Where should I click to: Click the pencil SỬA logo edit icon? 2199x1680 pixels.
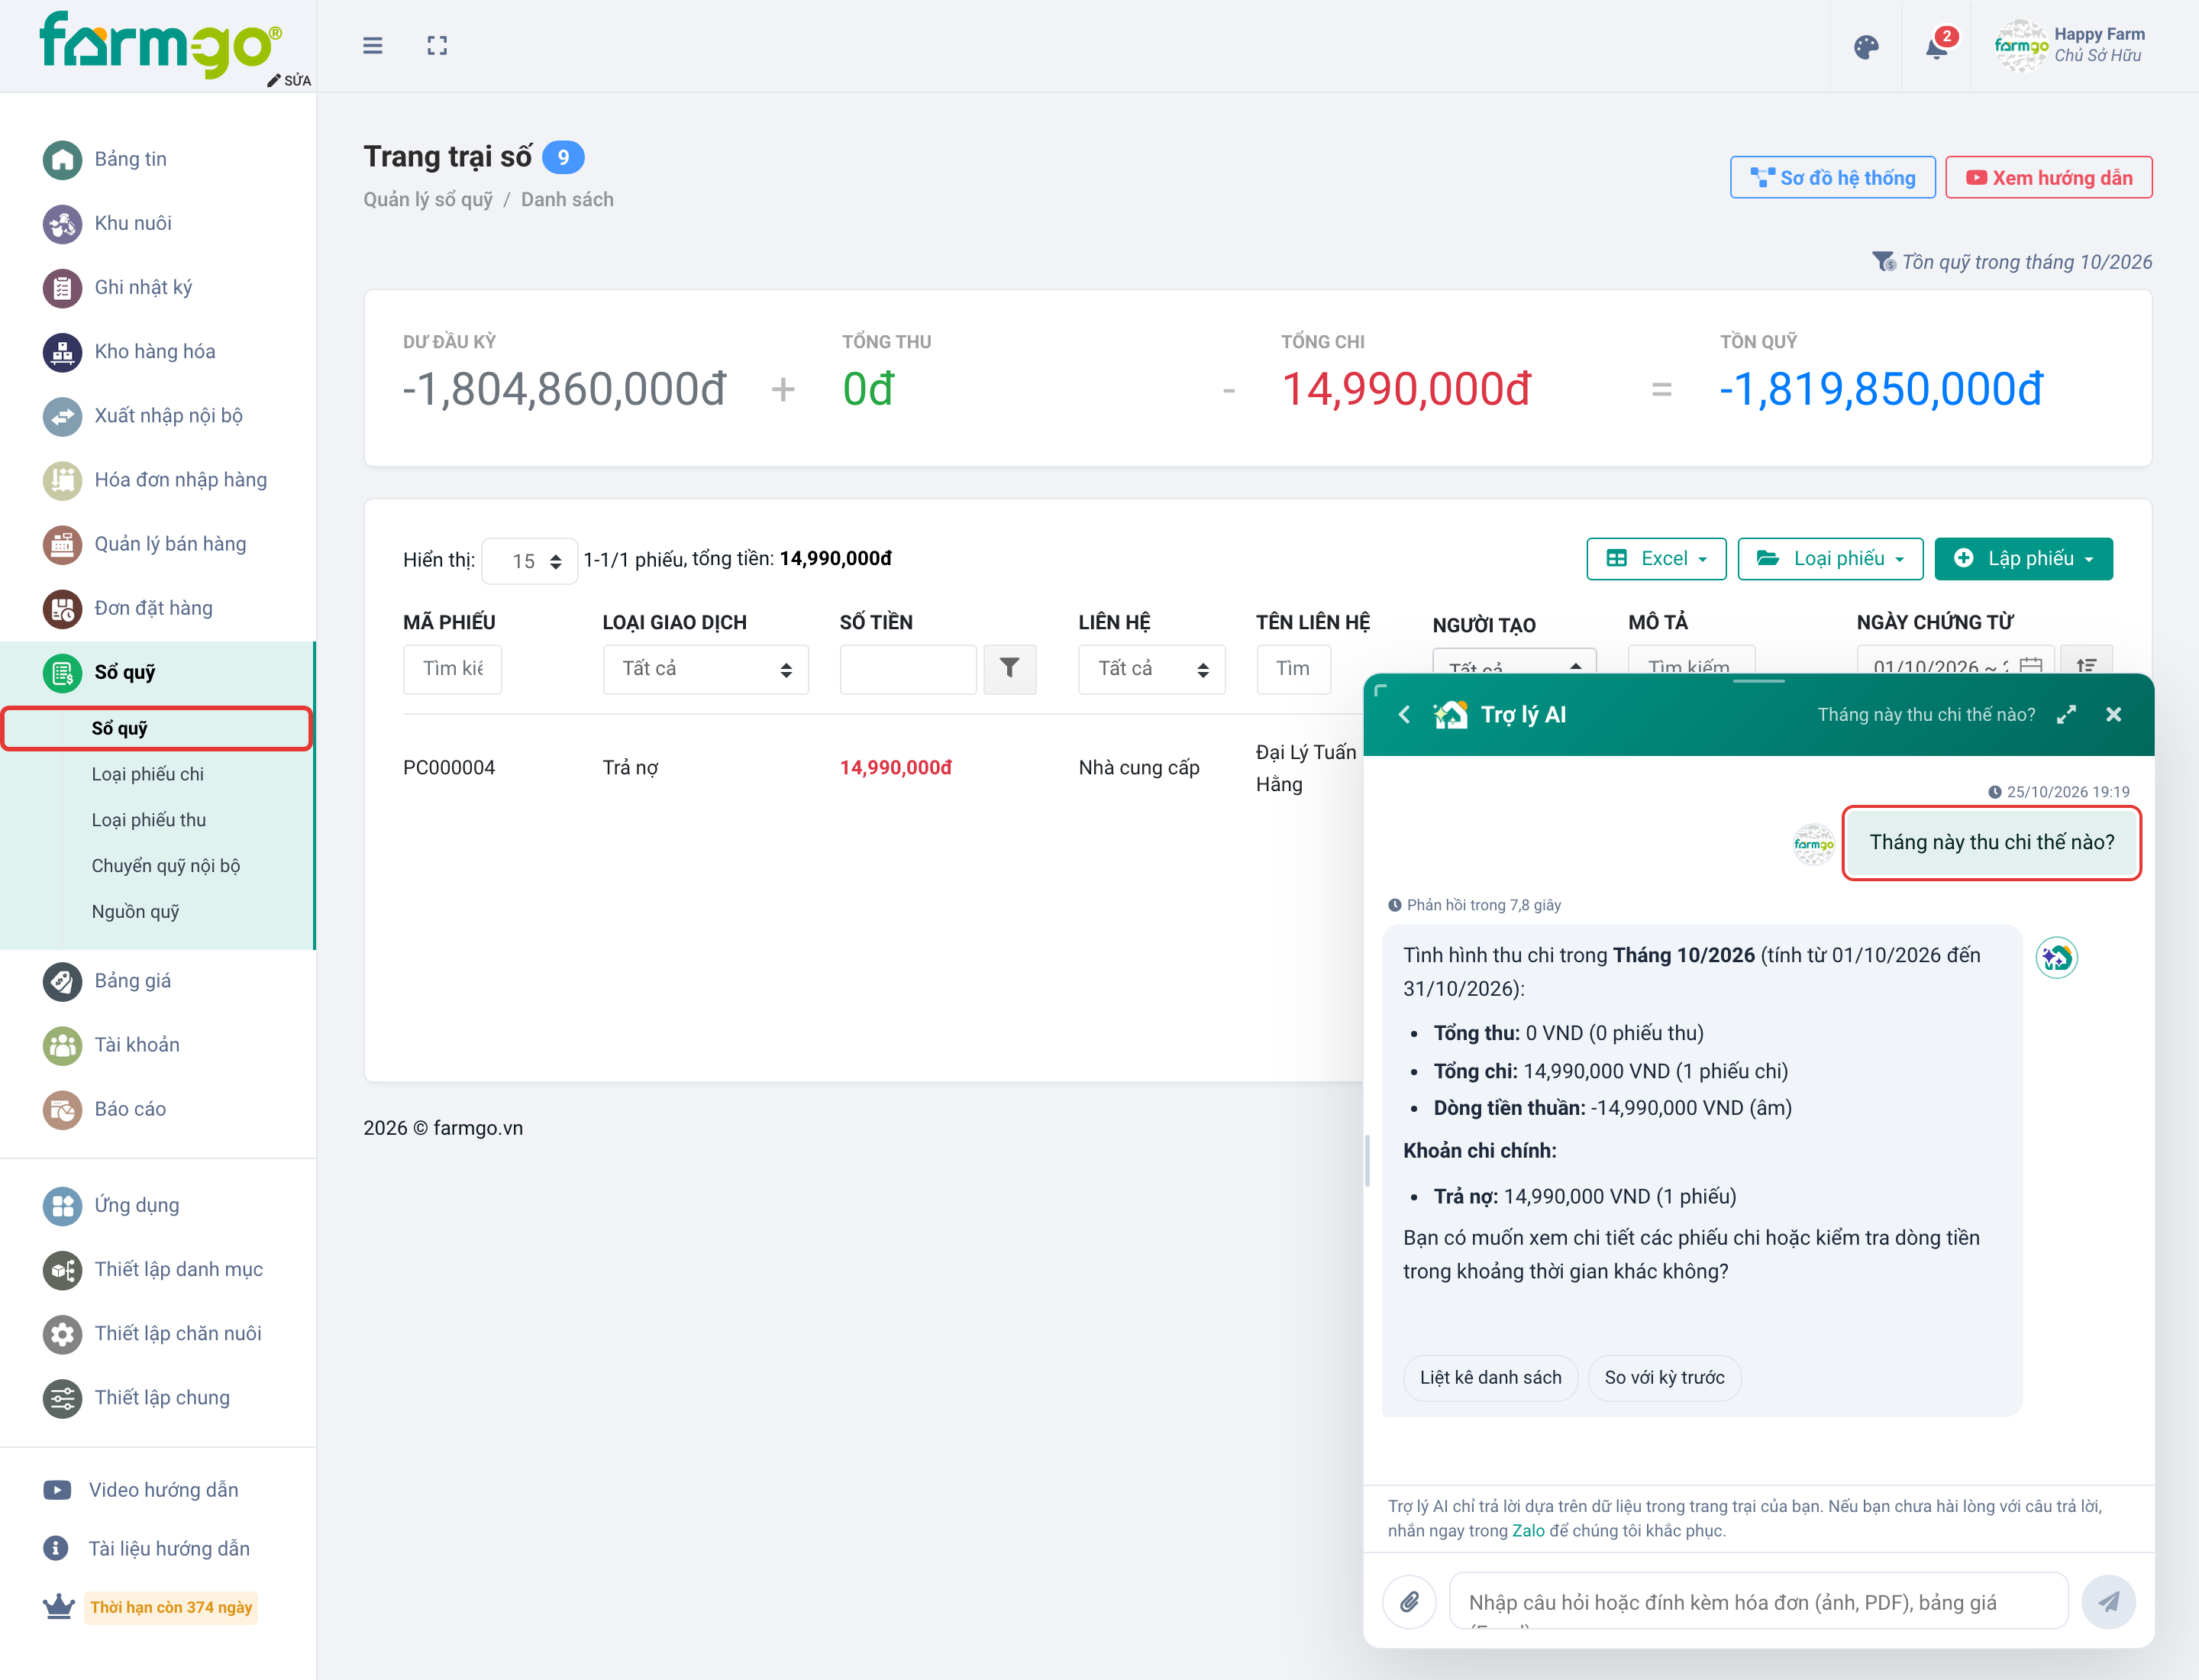pos(289,80)
